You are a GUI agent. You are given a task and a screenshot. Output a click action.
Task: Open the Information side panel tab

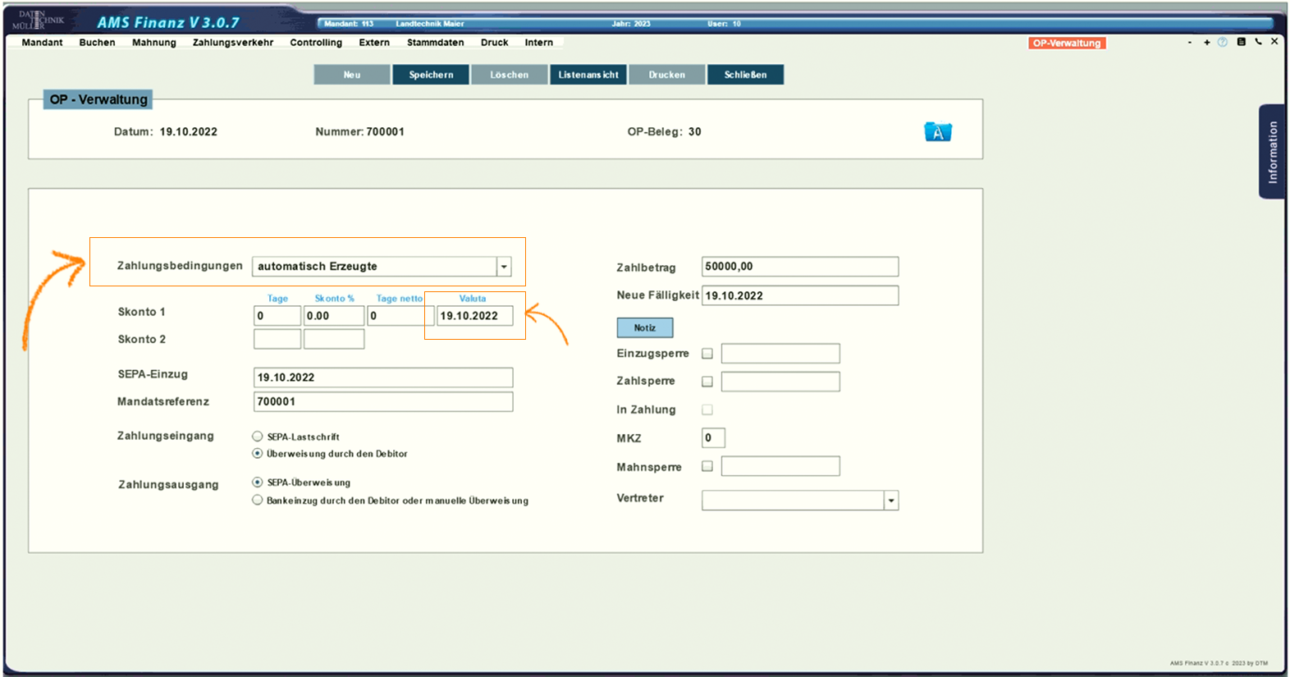1272,152
